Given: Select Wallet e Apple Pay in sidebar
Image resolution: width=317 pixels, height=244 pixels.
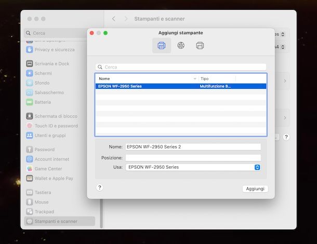Looking at the screenshot, I should click(x=49, y=179).
